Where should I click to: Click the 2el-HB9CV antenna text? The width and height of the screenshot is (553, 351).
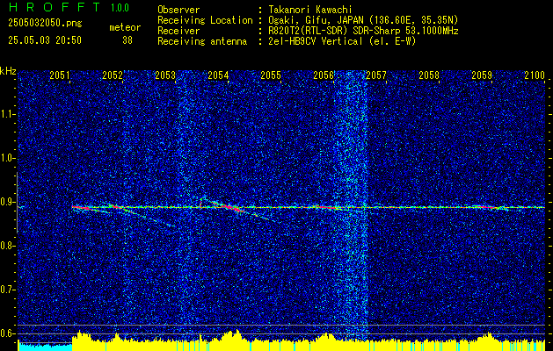pyautogui.click(x=340, y=41)
